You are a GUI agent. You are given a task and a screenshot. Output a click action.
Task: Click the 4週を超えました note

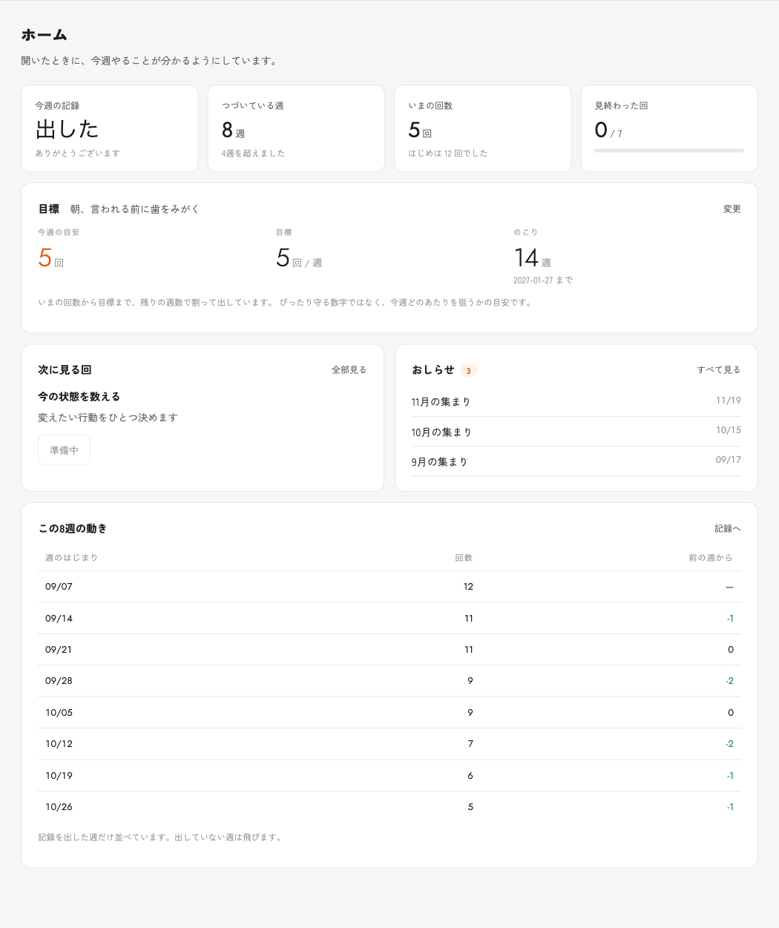pyautogui.click(x=253, y=154)
